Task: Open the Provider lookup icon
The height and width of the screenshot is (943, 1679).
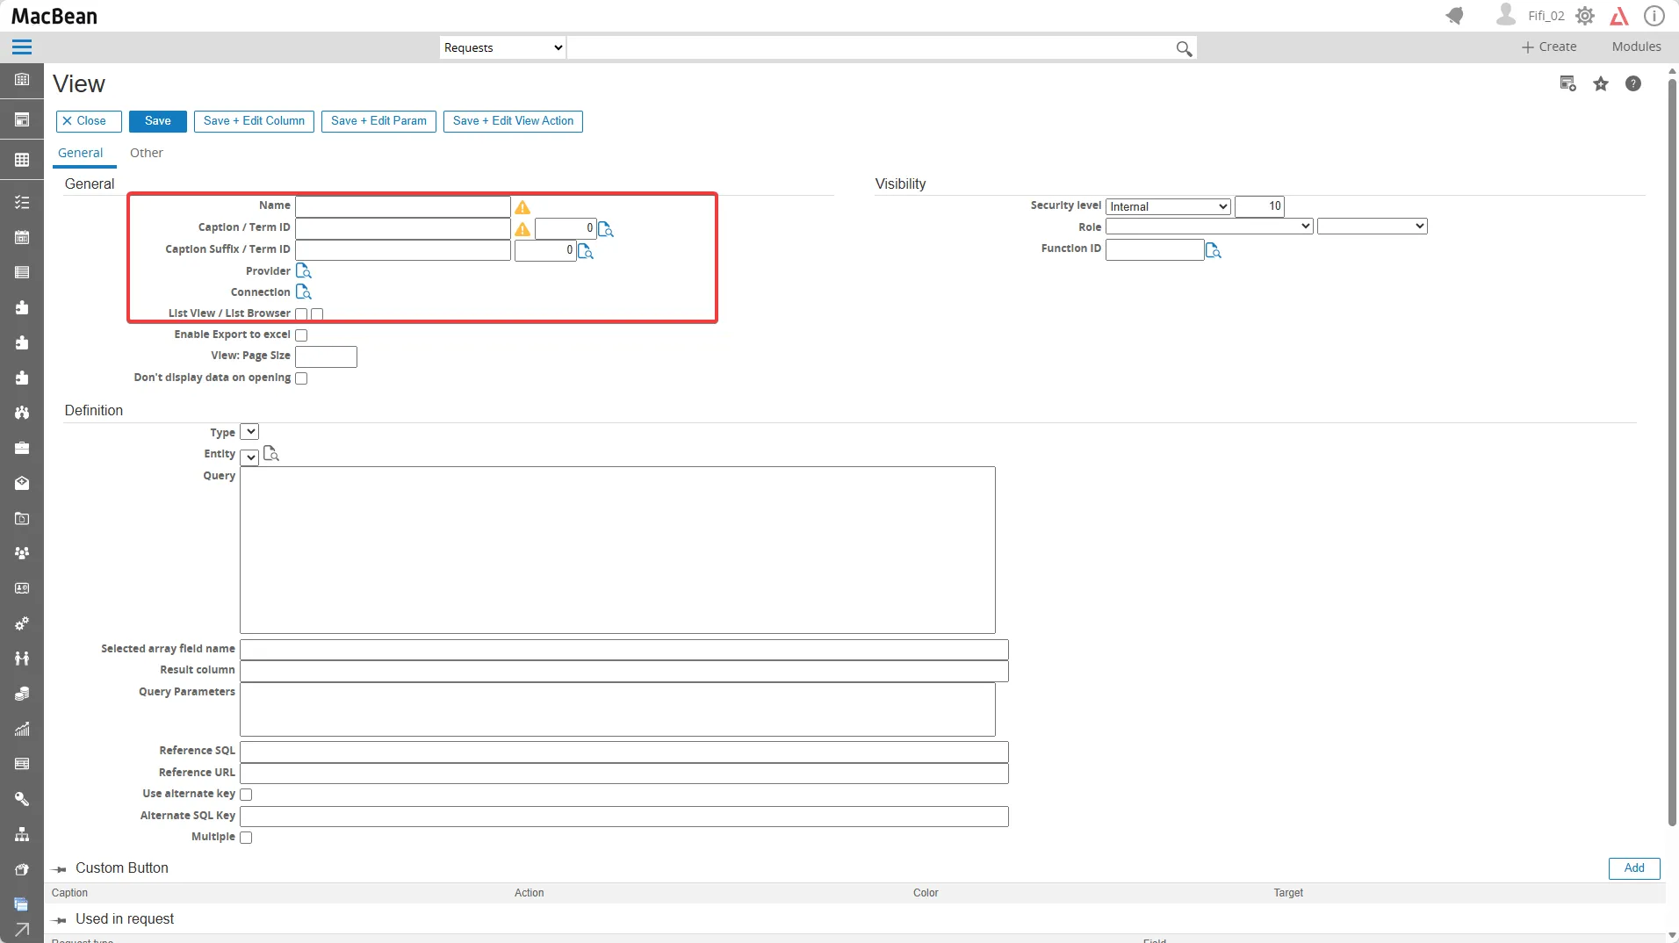Action: (304, 270)
